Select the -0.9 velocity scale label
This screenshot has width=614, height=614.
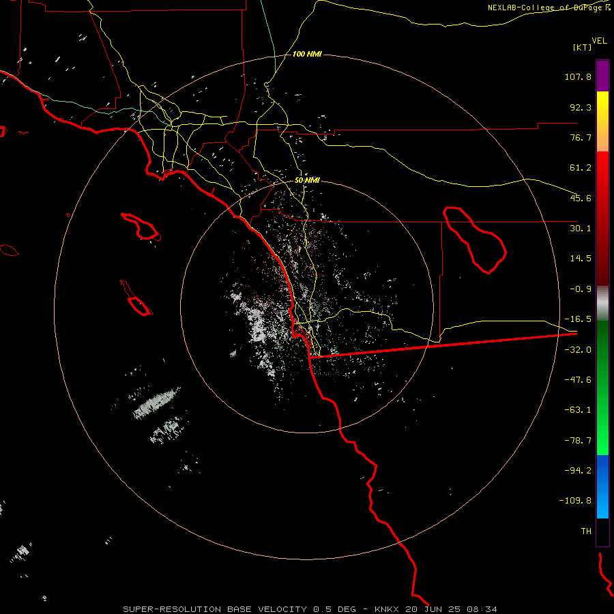tap(581, 289)
